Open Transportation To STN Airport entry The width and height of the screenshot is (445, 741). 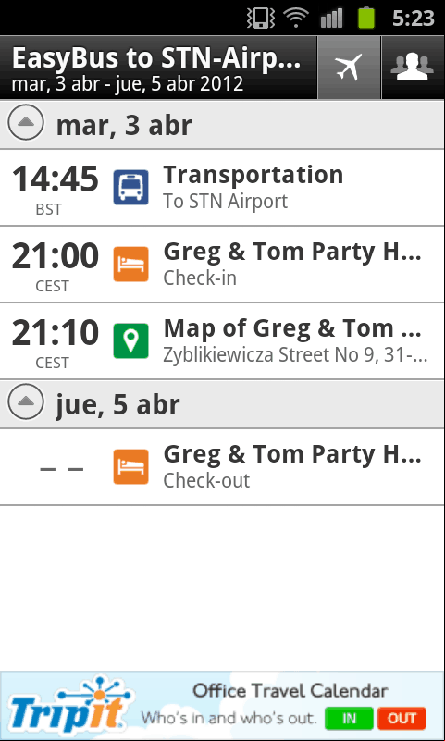pyautogui.click(x=222, y=188)
